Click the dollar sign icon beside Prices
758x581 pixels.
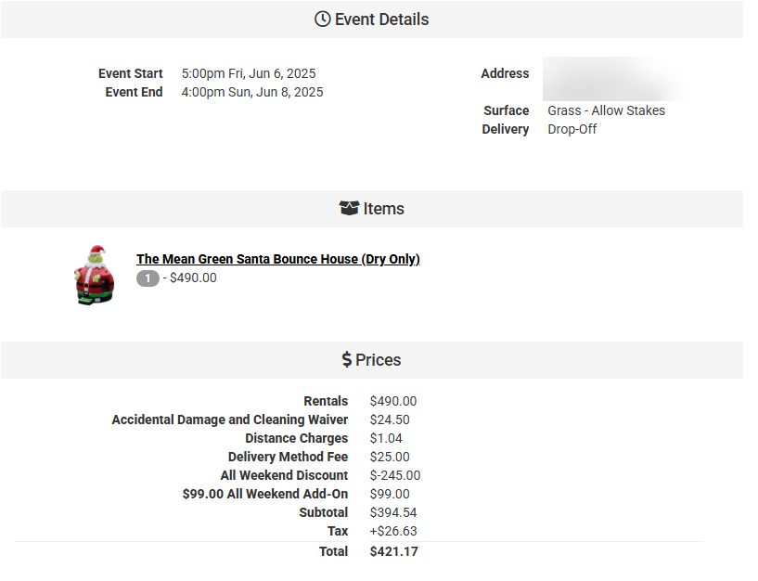[346, 360]
